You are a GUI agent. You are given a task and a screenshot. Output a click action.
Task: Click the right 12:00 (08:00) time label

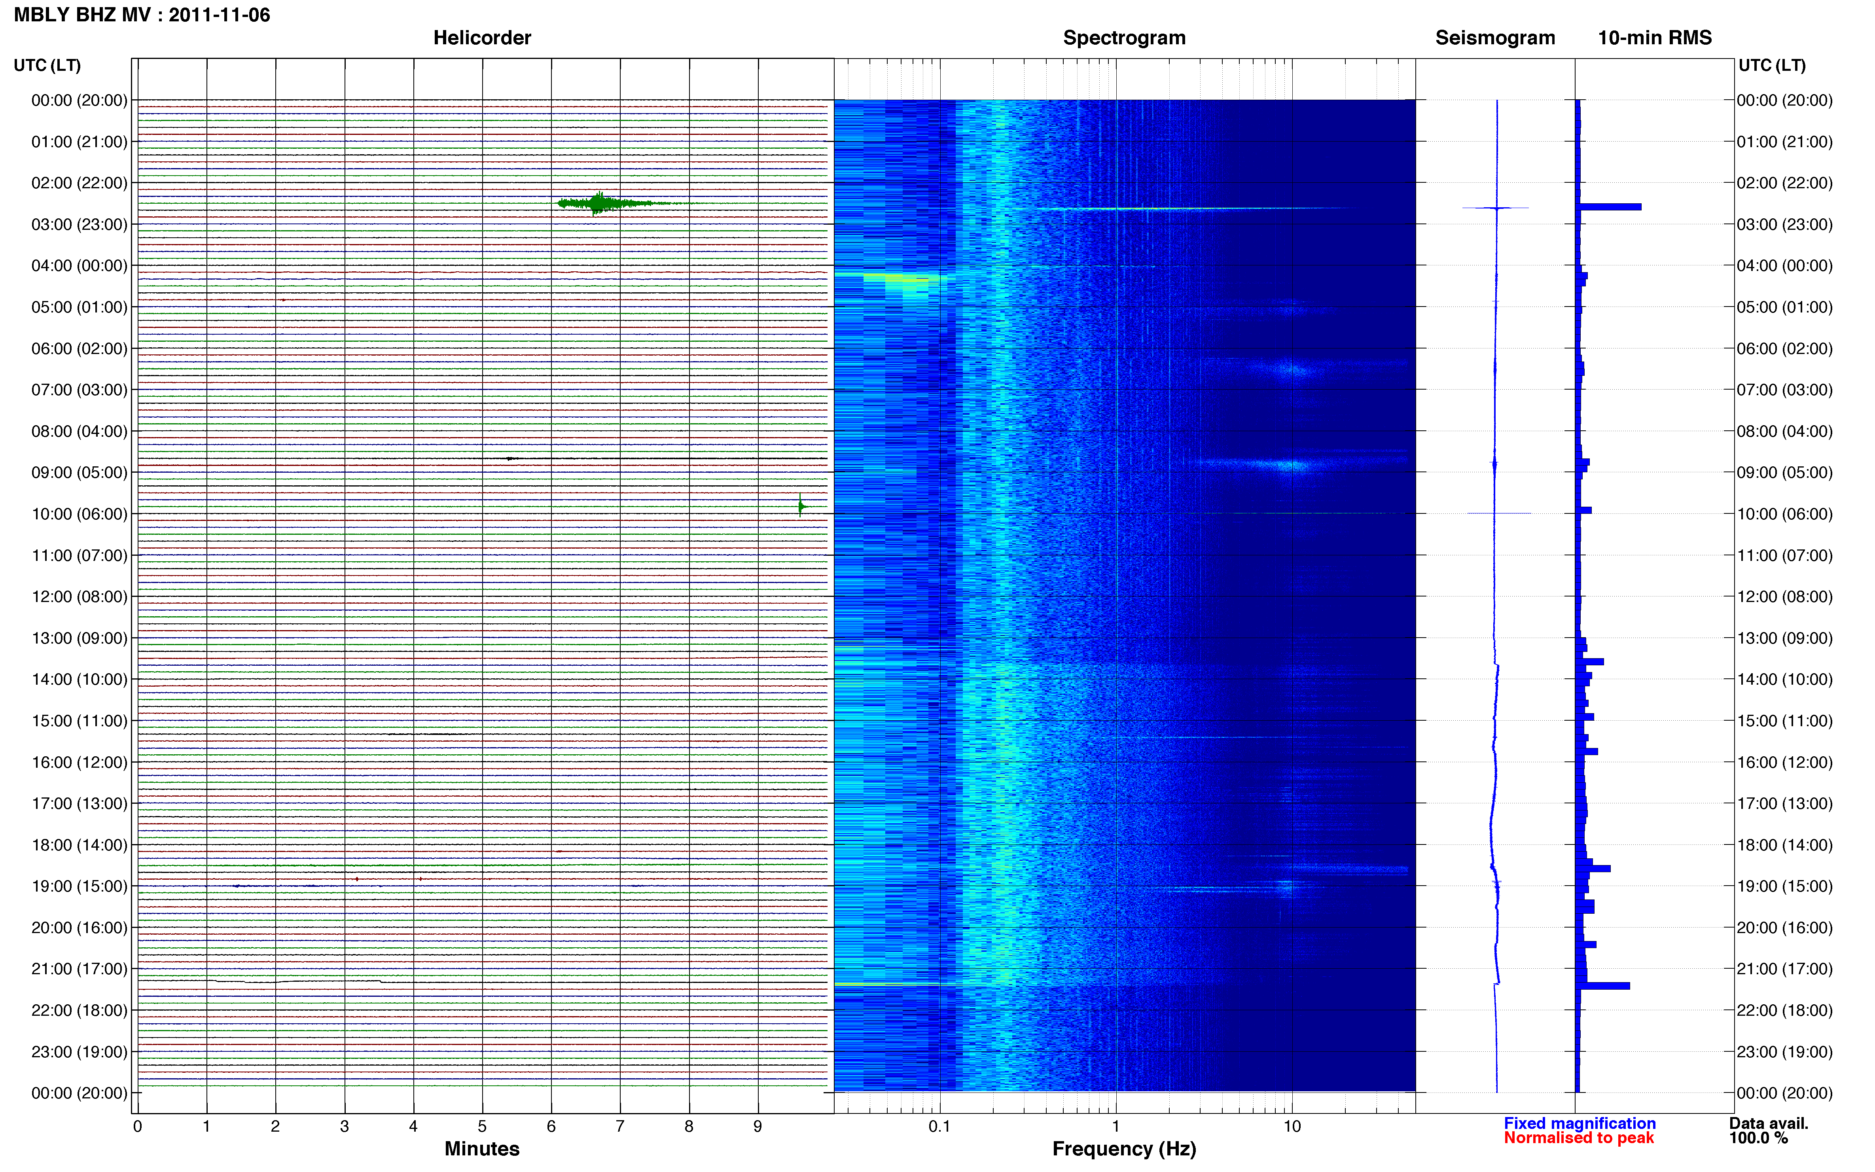[x=1784, y=597]
